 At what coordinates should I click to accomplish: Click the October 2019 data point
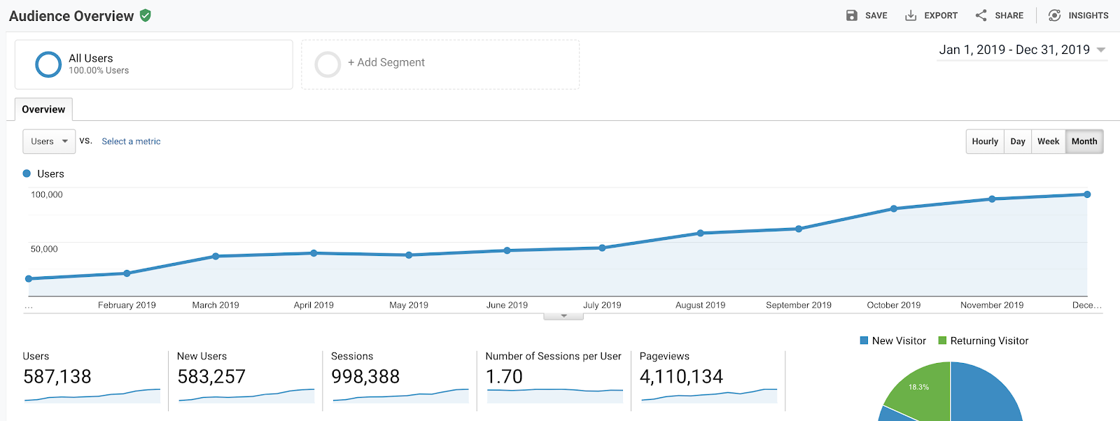click(x=894, y=208)
